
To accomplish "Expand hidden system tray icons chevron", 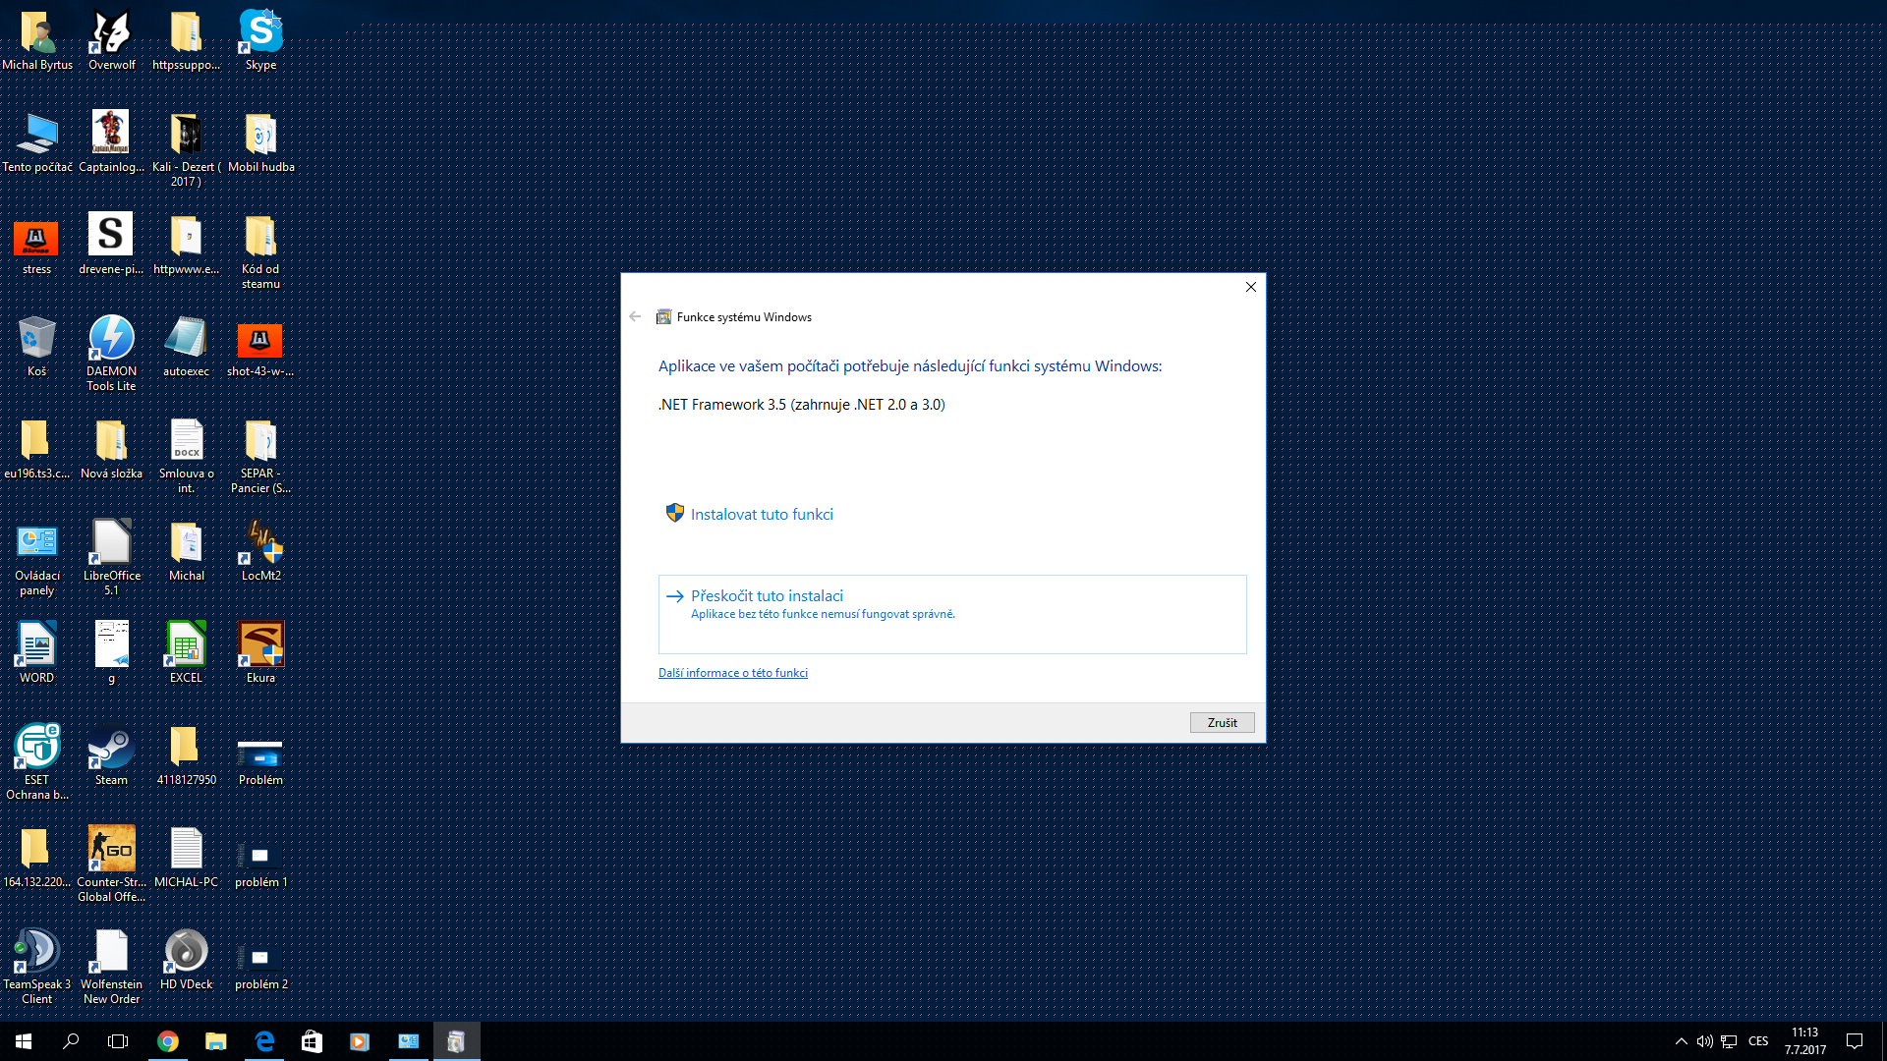I will click(x=1681, y=1041).
